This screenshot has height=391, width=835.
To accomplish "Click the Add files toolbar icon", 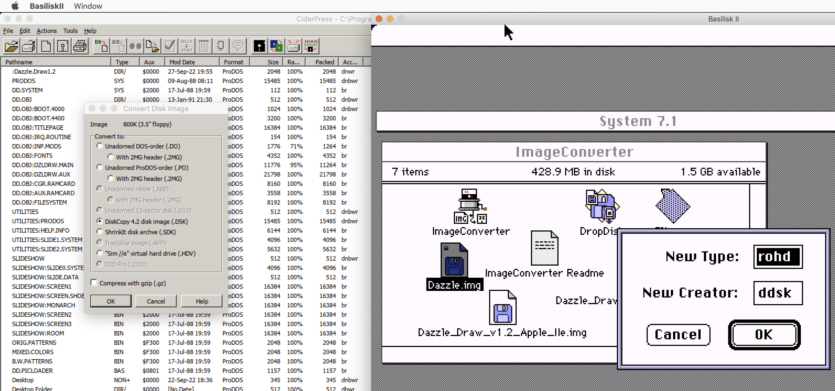I will 101,46.
